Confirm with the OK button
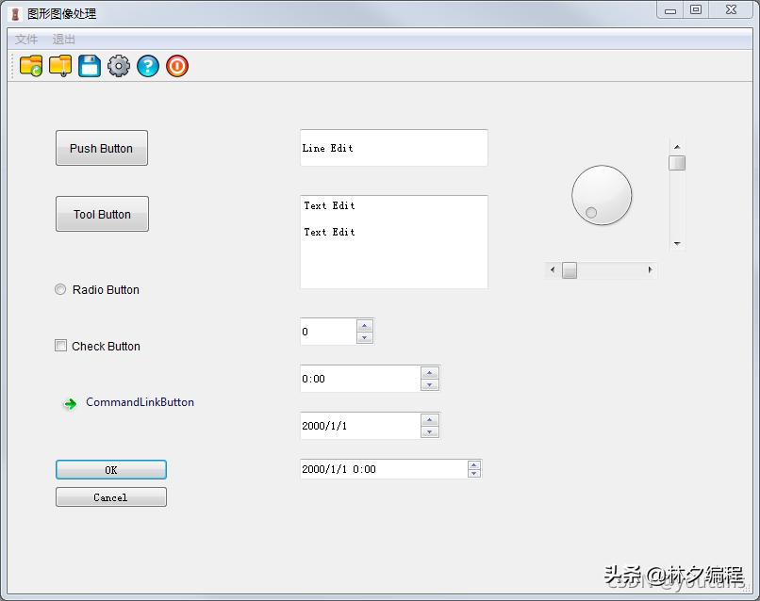 point(111,470)
